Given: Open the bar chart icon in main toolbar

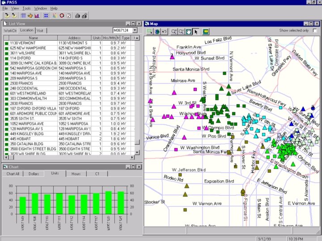Looking at the screenshot, I should (x=37, y=16).
